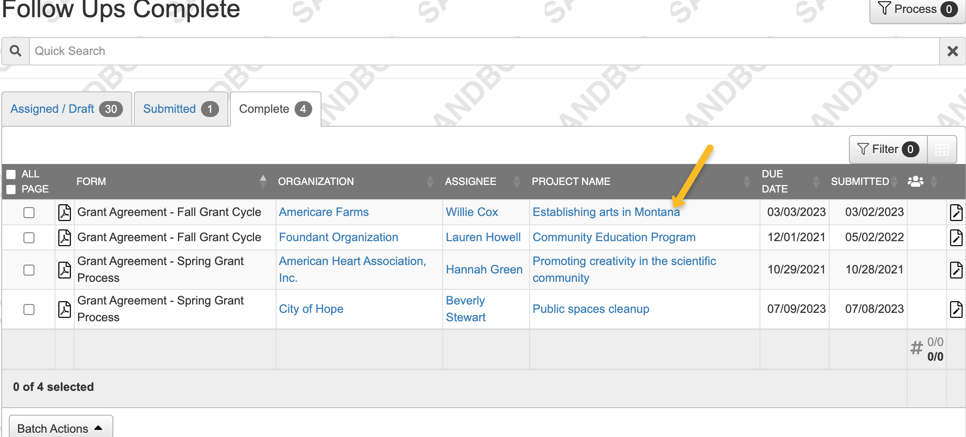This screenshot has height=437, width=966.
Task: Clear the Quick Search with X icon
Action: 953,51
